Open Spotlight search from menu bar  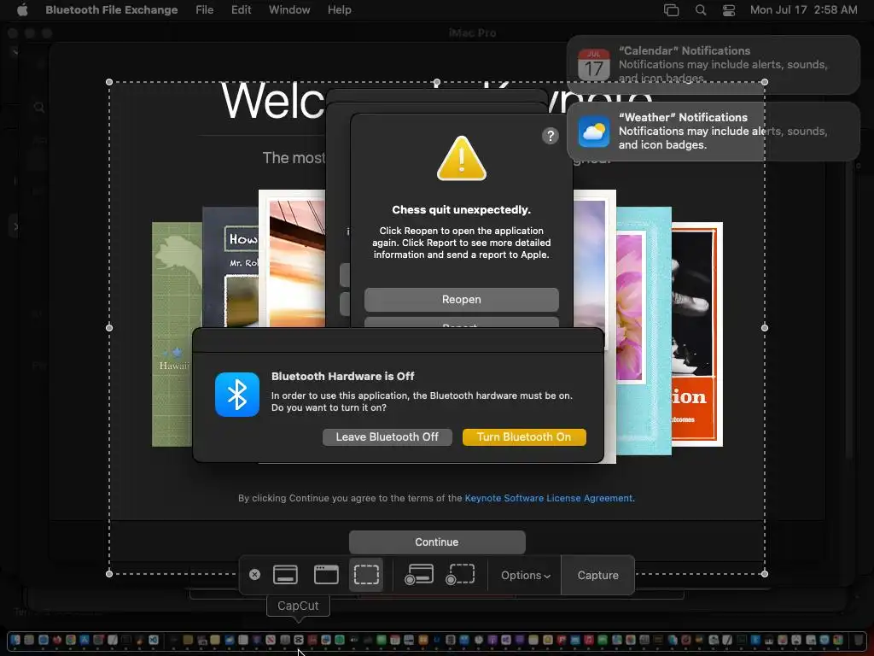click(x=701, y=10)
